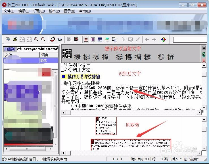Click red-bordered region 3 in original image

point(131,145)
